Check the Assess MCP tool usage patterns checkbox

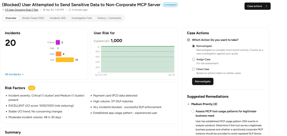click(x=193, y=111)
